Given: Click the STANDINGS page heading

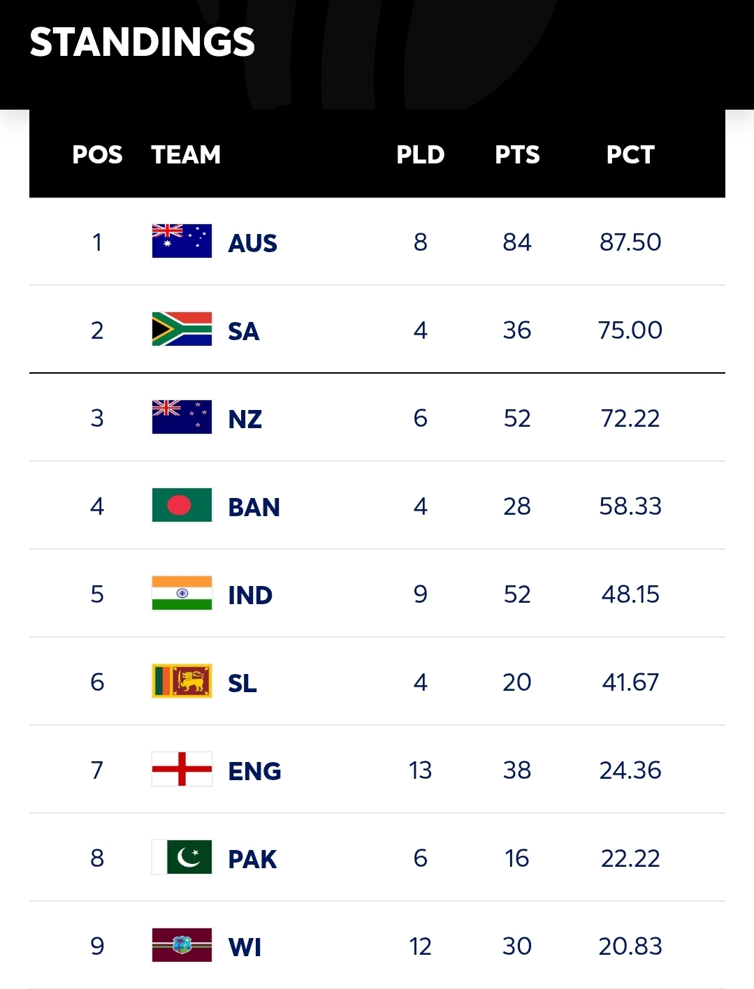Looking at the screenshot, I should [143, 42].
